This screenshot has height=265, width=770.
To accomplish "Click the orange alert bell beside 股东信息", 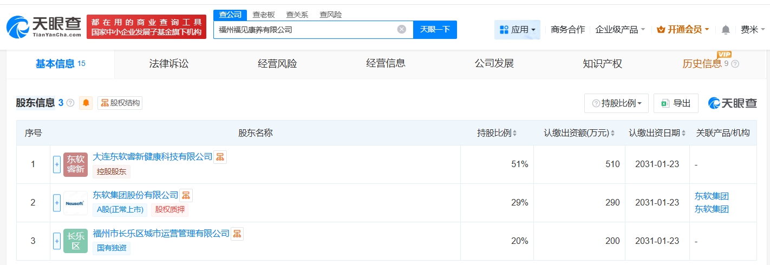I will coord(86,103).
